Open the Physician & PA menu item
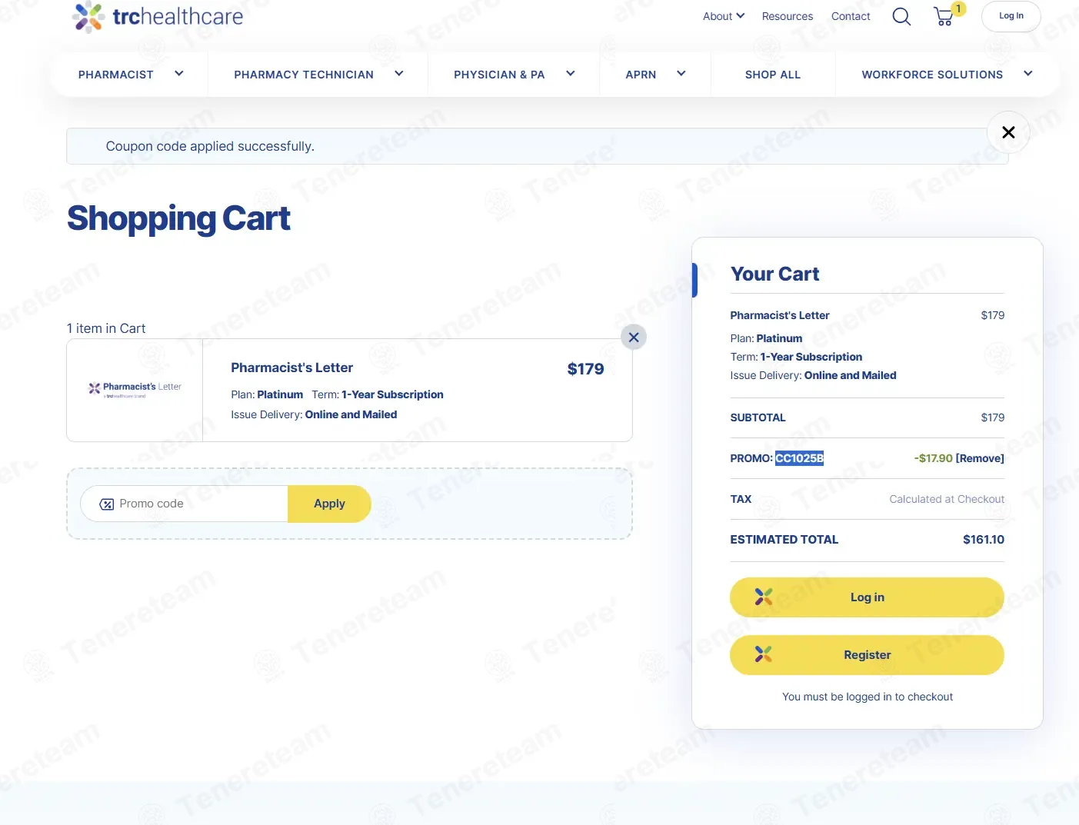 click(x=499, y=75)
